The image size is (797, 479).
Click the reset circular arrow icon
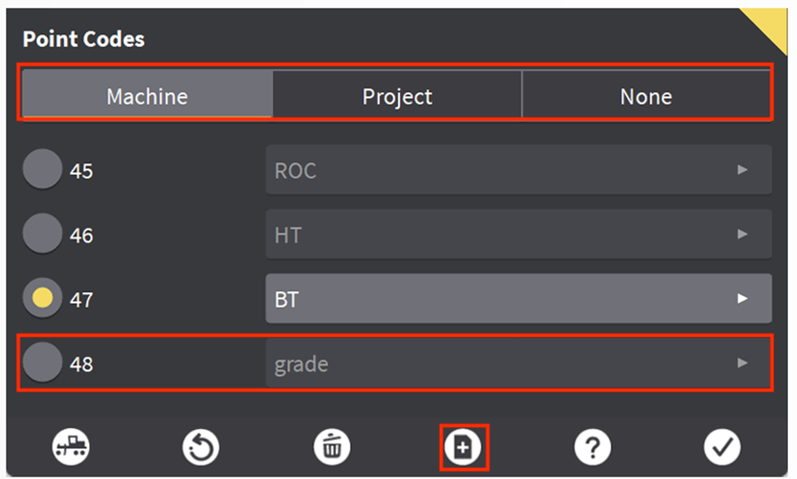201,447
